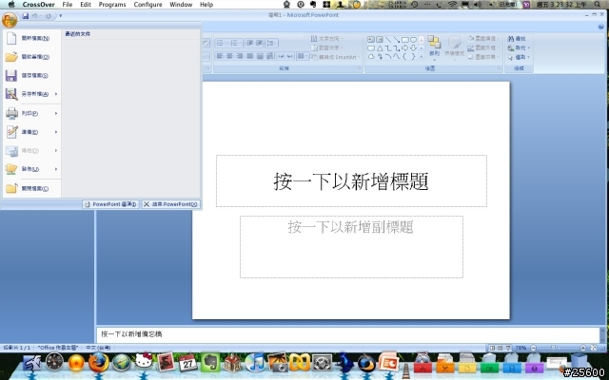Click the Align Text (對齊文字) button
Viewport: 609px width, 380px height.
click(x=327, y=47)
